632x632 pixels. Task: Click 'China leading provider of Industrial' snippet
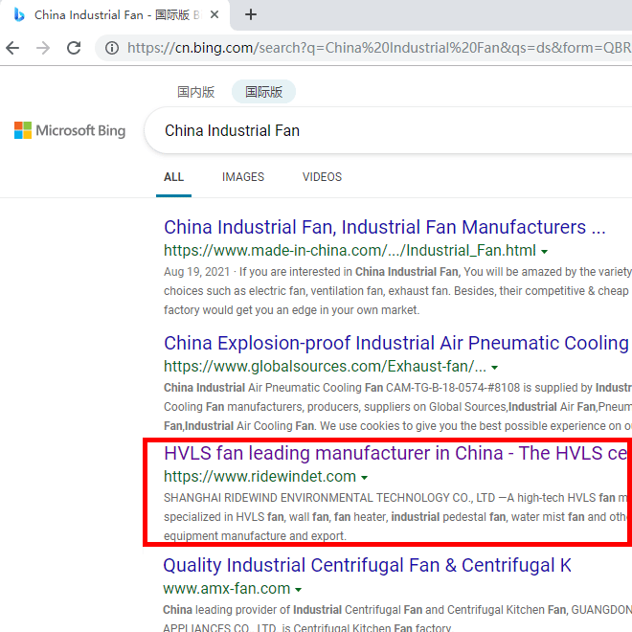pyautogui.click(x=252, y=610)
